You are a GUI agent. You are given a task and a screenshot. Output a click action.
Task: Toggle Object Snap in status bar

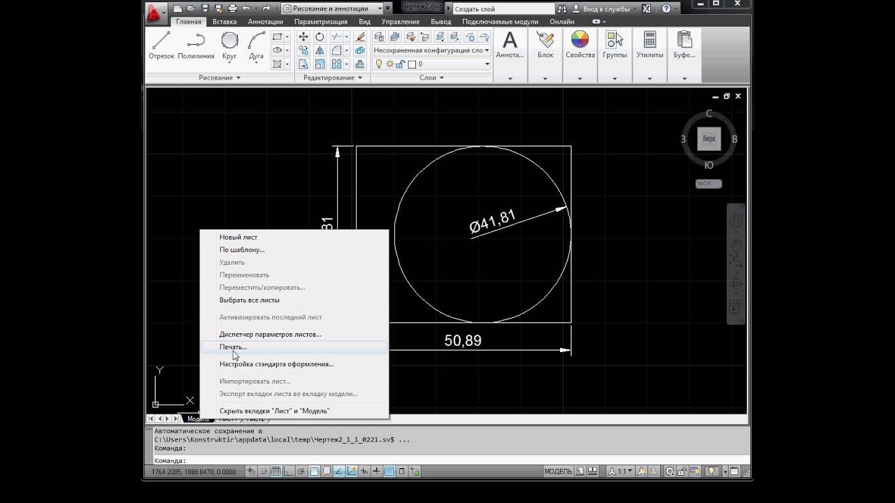tap(314, 472)
